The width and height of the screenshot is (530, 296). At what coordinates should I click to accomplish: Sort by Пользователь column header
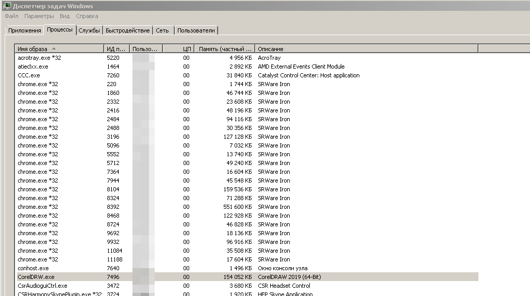pos(146,49)
